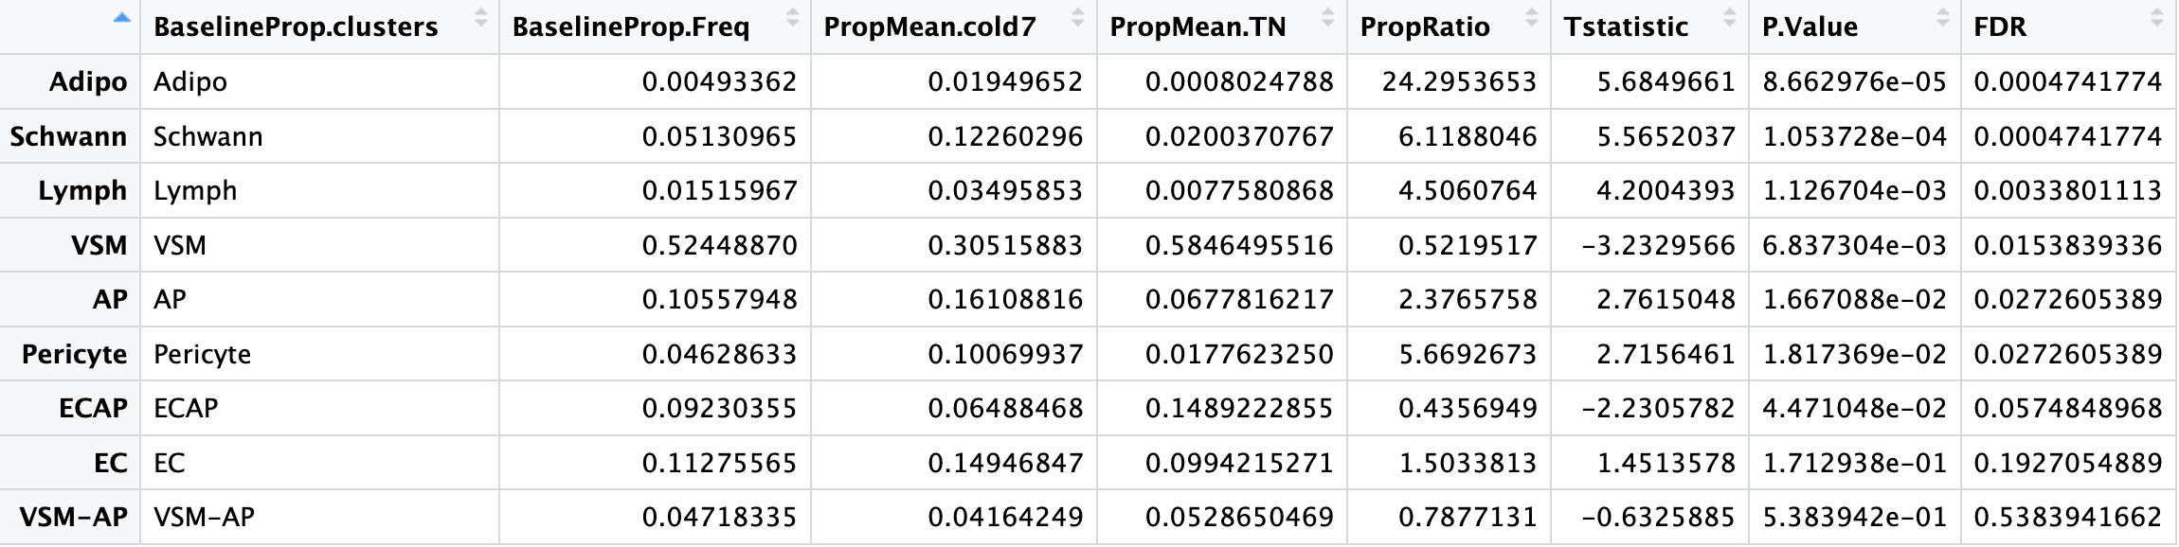Sort by the Tstatistic column arrows
Viewport: 2179px width, 547px height.
pos(1730,17)
